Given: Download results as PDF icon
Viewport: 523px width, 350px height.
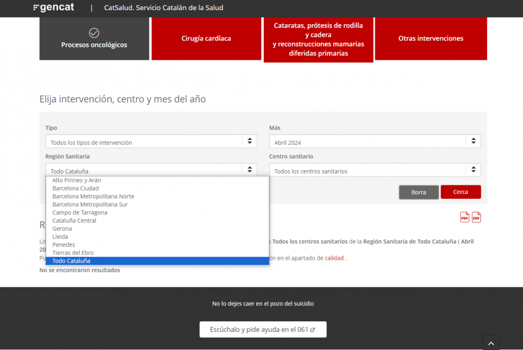Looking at the screenshot, I should pos(464,218).
